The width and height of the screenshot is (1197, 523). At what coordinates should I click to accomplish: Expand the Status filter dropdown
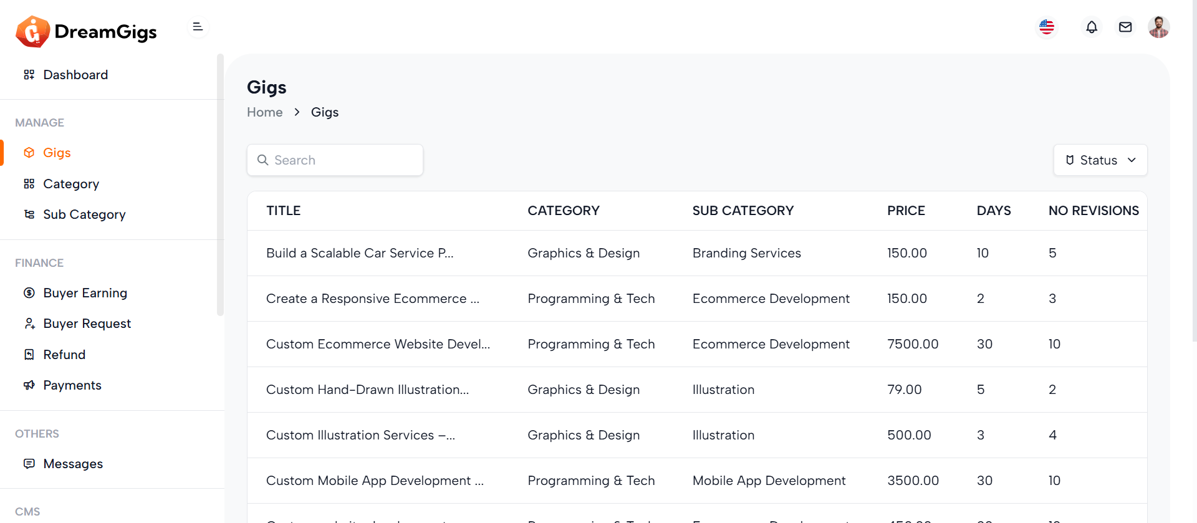pos(1100,160)
